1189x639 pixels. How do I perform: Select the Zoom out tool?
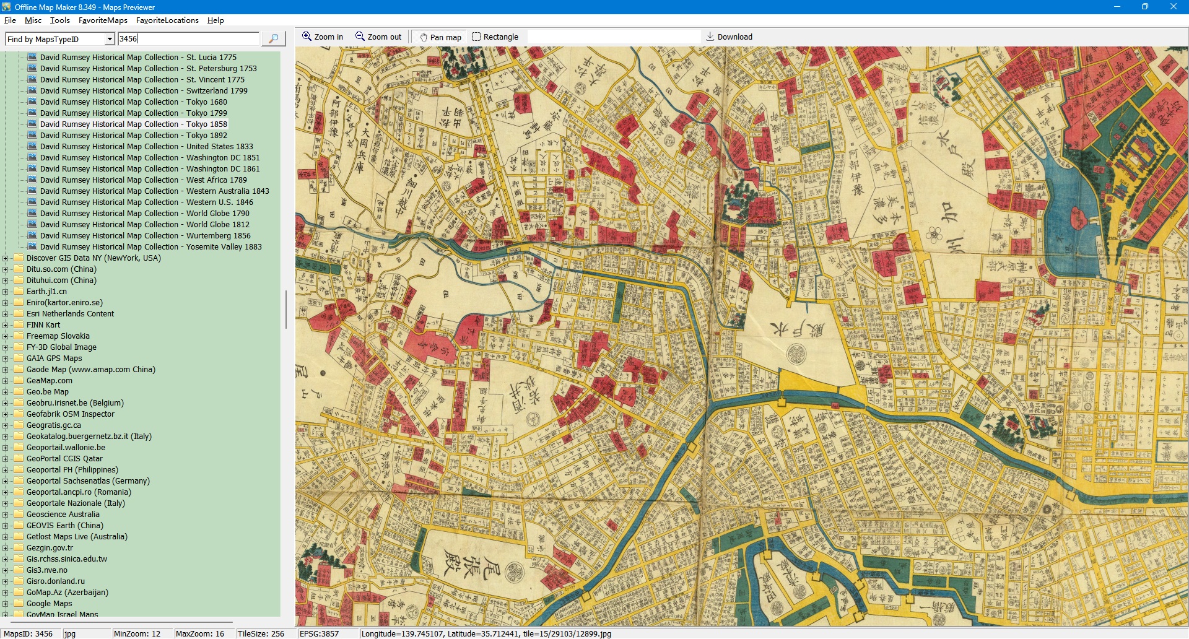click(x=378, y=37)
